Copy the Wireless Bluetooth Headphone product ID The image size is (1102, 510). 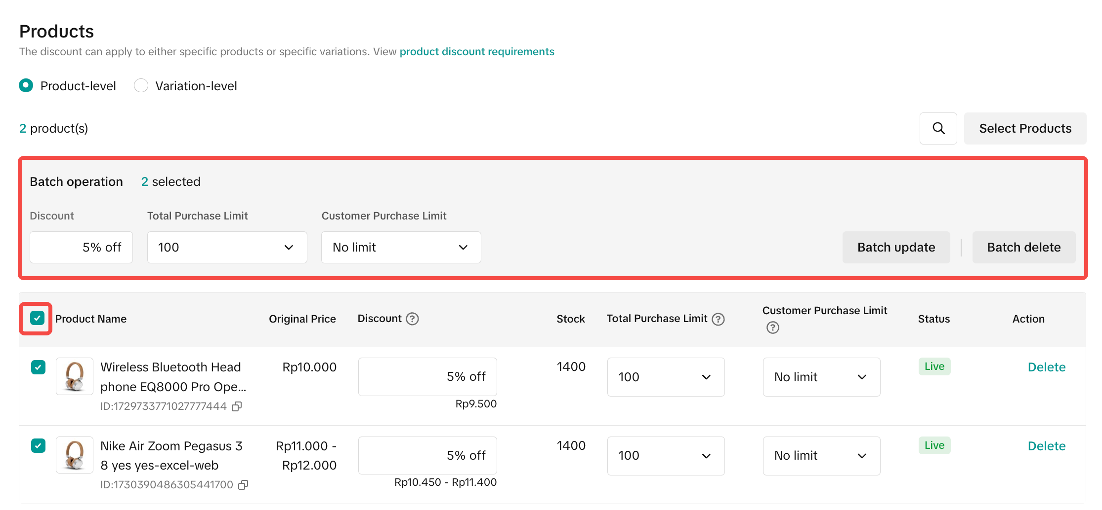click(x=237, y=406)
